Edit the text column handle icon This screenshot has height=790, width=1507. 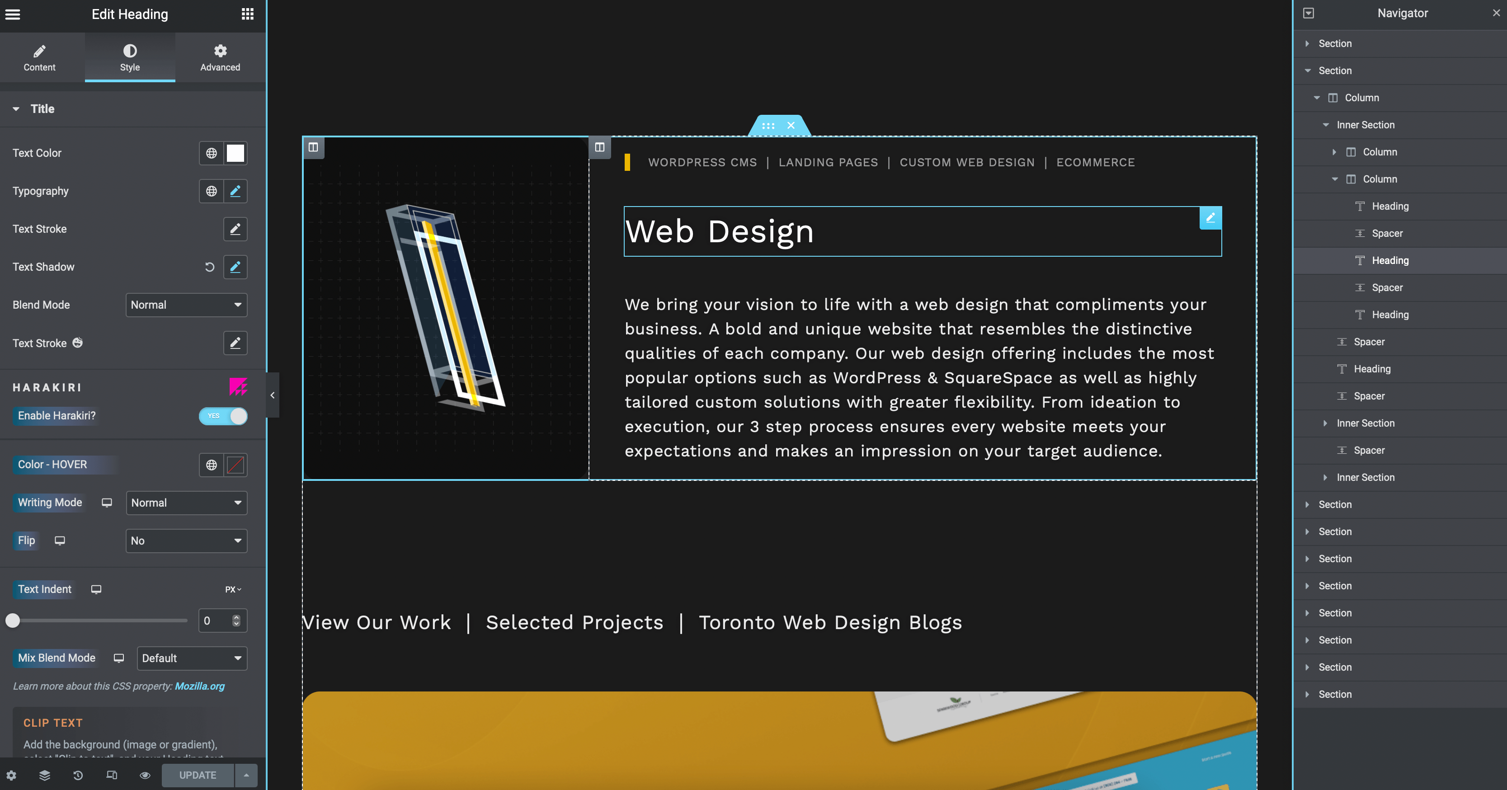pos(600,147)
